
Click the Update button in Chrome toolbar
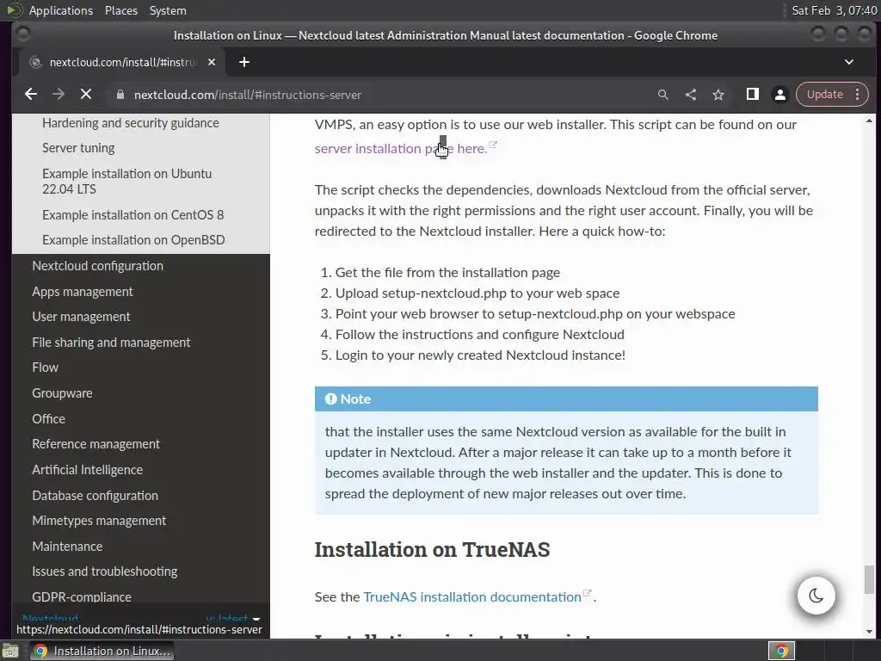[x=824, y=95]
